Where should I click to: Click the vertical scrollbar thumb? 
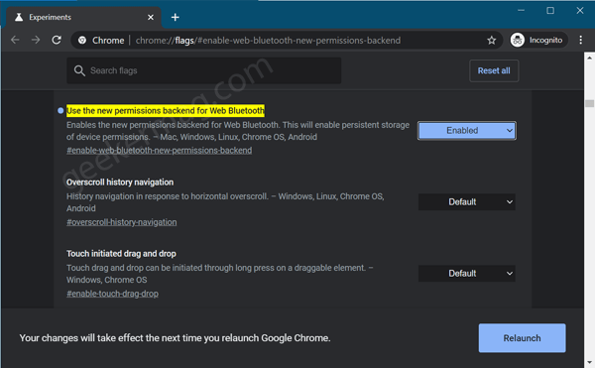point(589,103)
